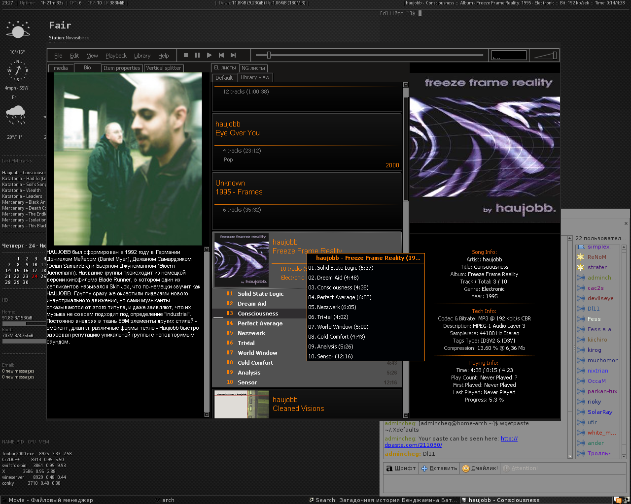Click the star icon beside strafer
The image size is (631, 504).
[580, 267]
